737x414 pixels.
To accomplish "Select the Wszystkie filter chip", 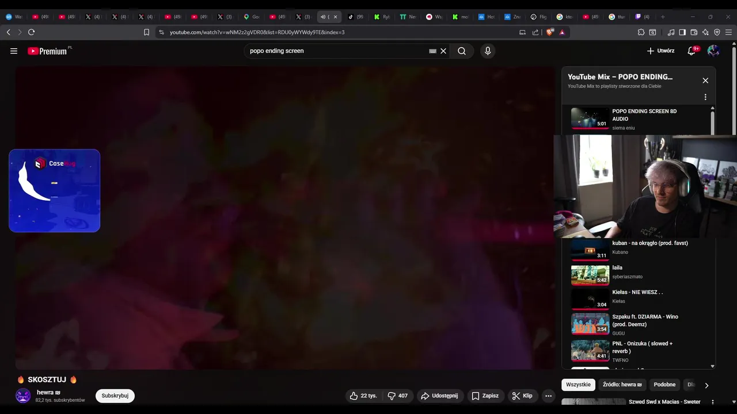I will [578, 385].
